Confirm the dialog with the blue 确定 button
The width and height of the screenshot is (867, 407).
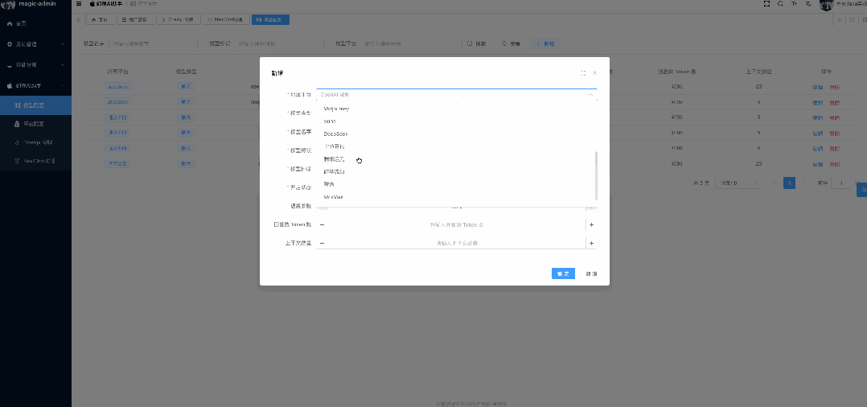click(563, 273)
